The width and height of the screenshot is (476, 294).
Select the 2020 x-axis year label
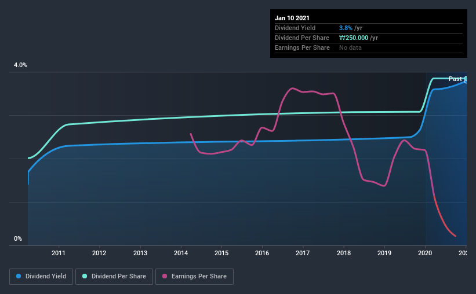426,253
